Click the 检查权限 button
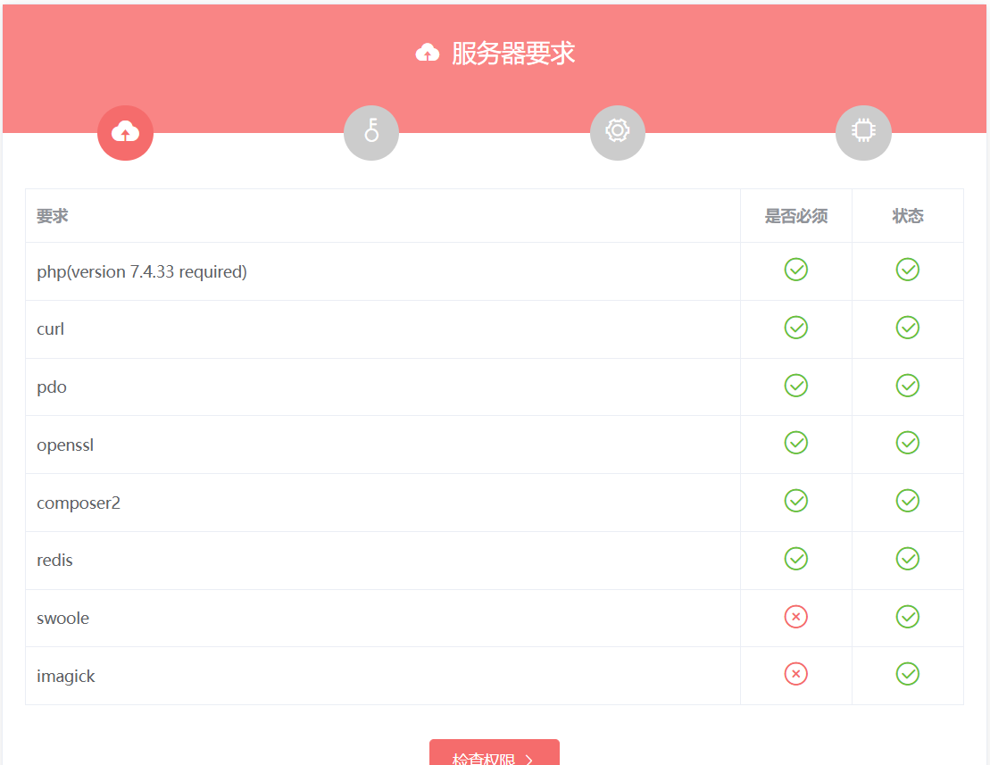Screen dimensions: 990x765 coord(495,754)
